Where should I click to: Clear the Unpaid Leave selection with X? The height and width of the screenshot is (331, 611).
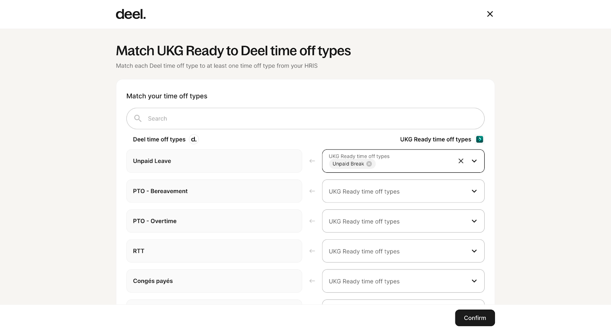(461, 161)
